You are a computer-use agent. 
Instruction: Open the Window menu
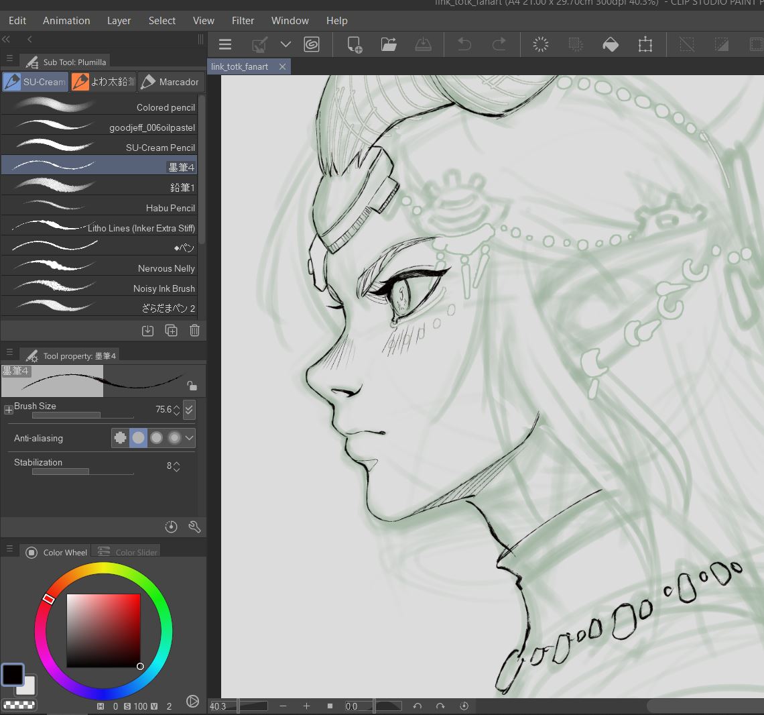pyautogui.click(x=290, y=21)
